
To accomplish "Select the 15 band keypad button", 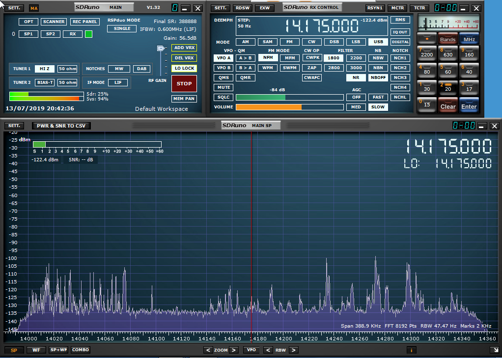I will [x=427, y=105].
